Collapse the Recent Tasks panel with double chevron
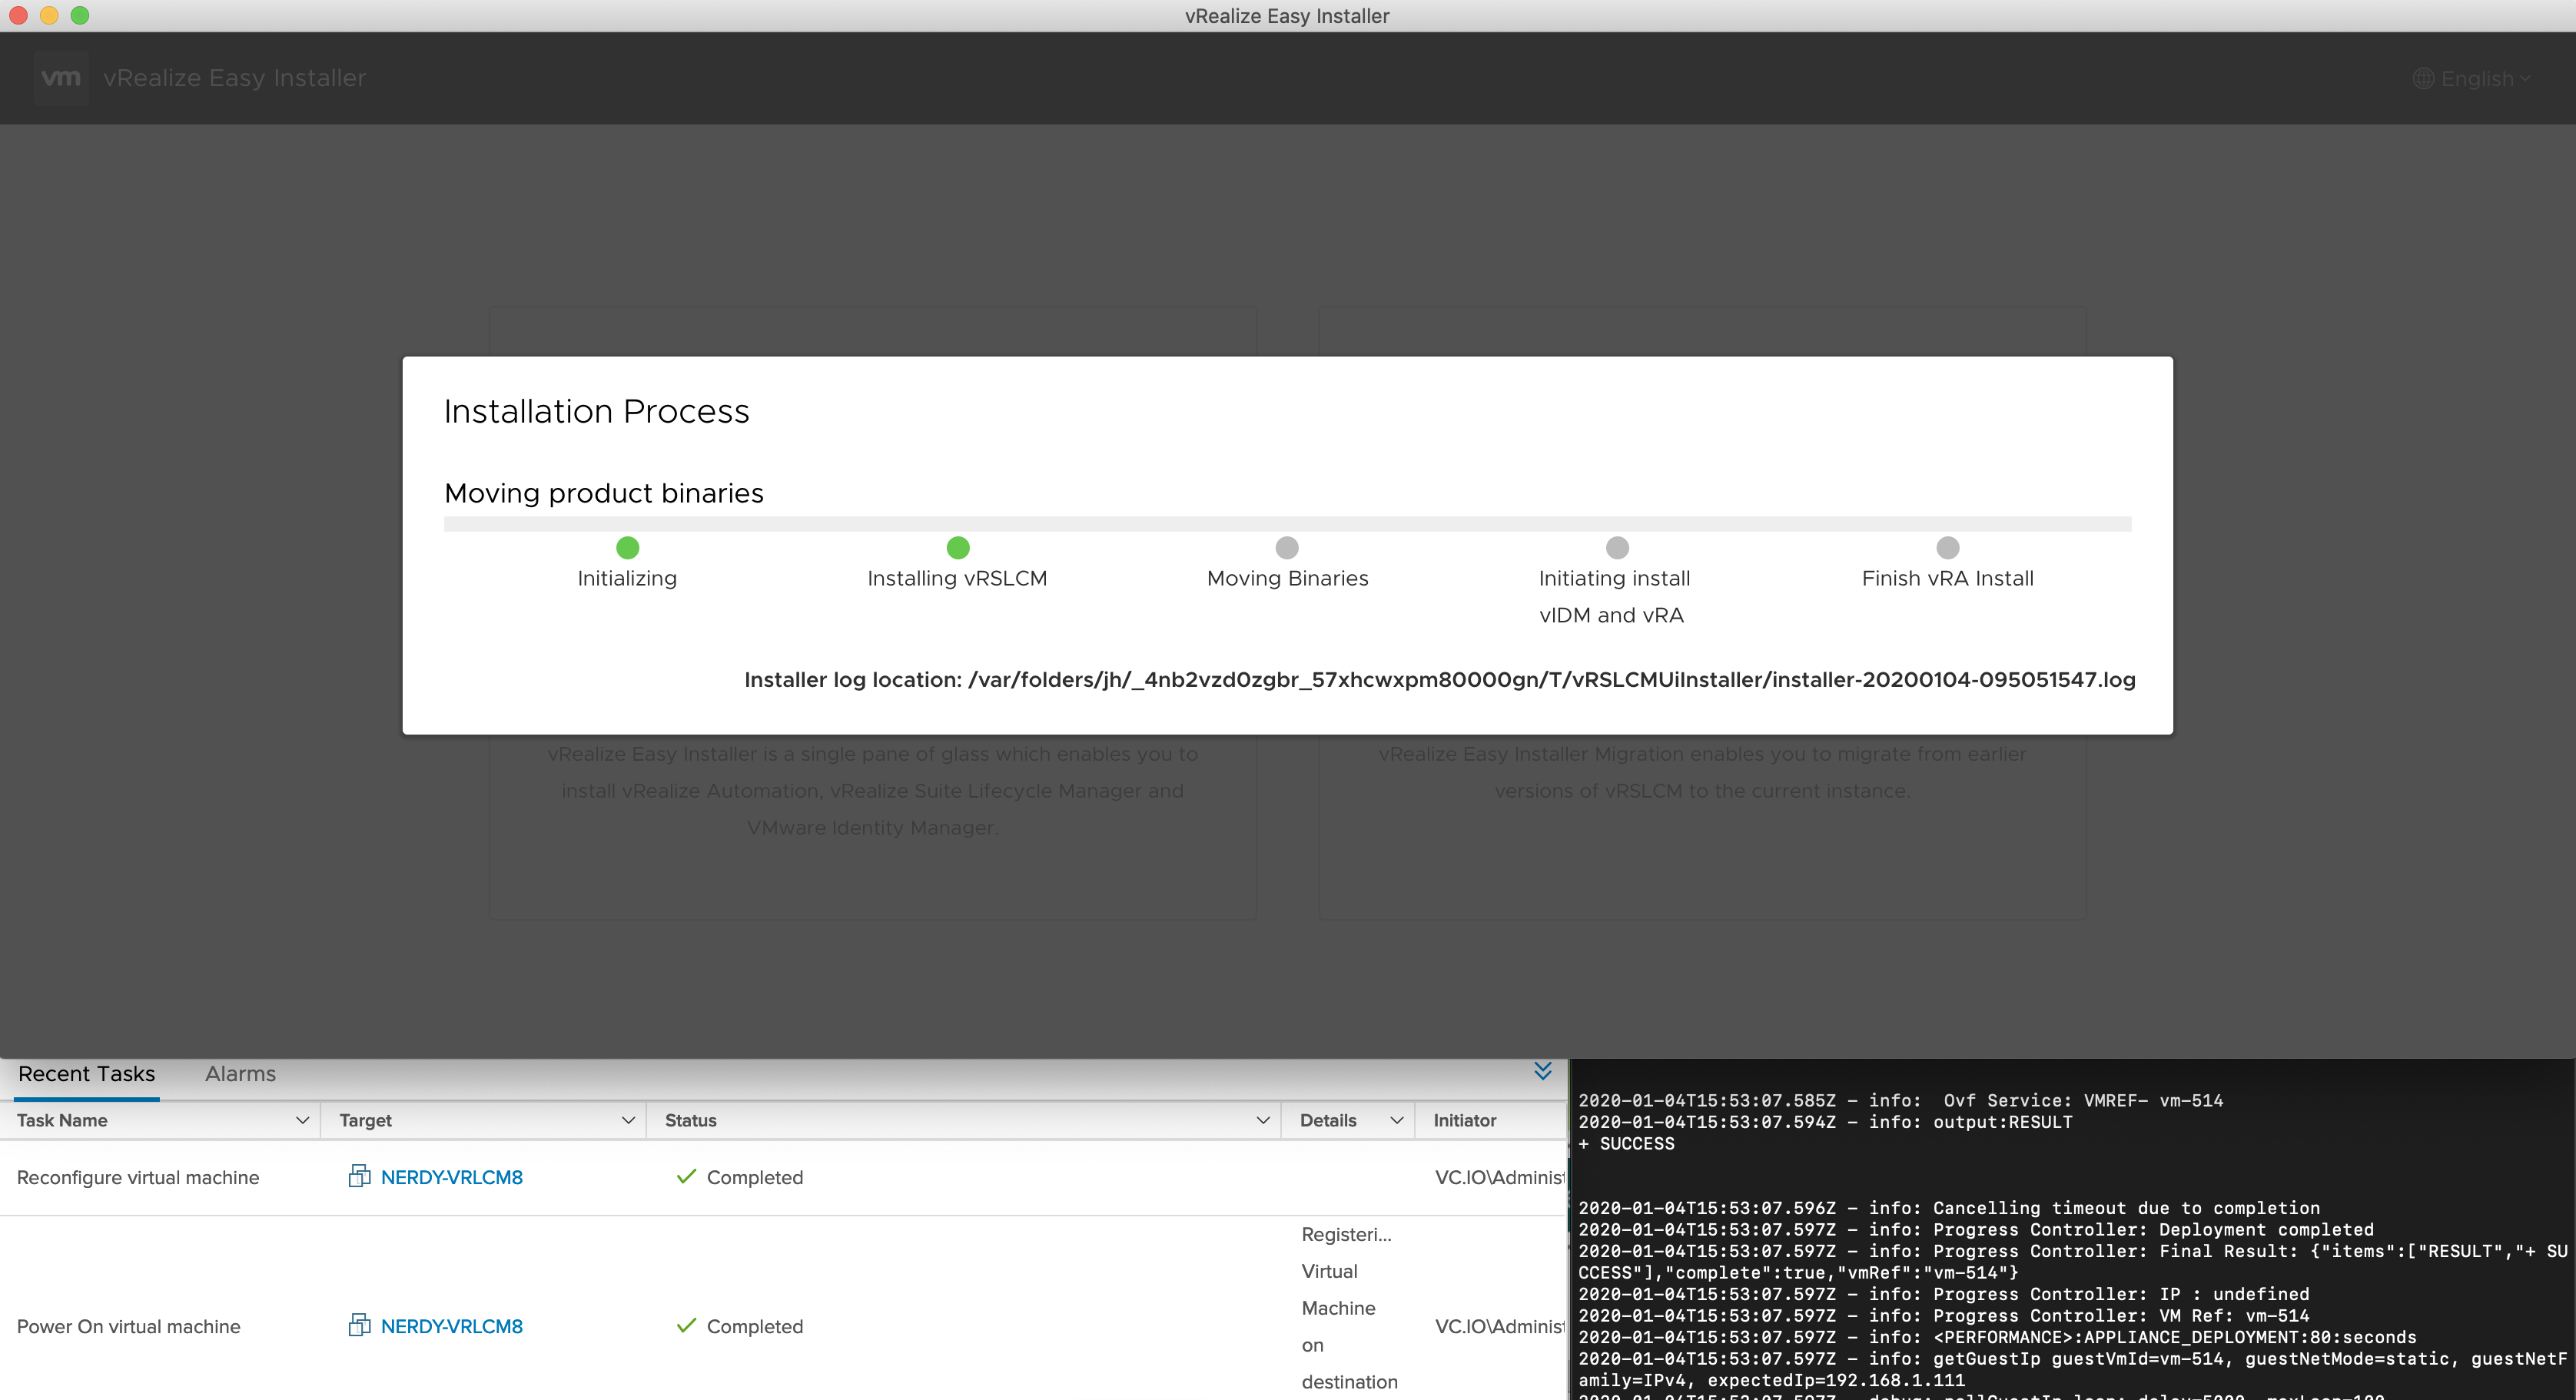Screen dimensions: 2576x1400 (1543, 1071)
